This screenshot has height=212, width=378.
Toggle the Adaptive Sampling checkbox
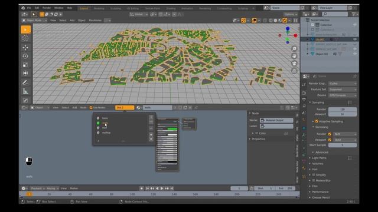pos(317,121)
